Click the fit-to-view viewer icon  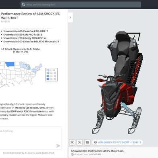point(80,142)
